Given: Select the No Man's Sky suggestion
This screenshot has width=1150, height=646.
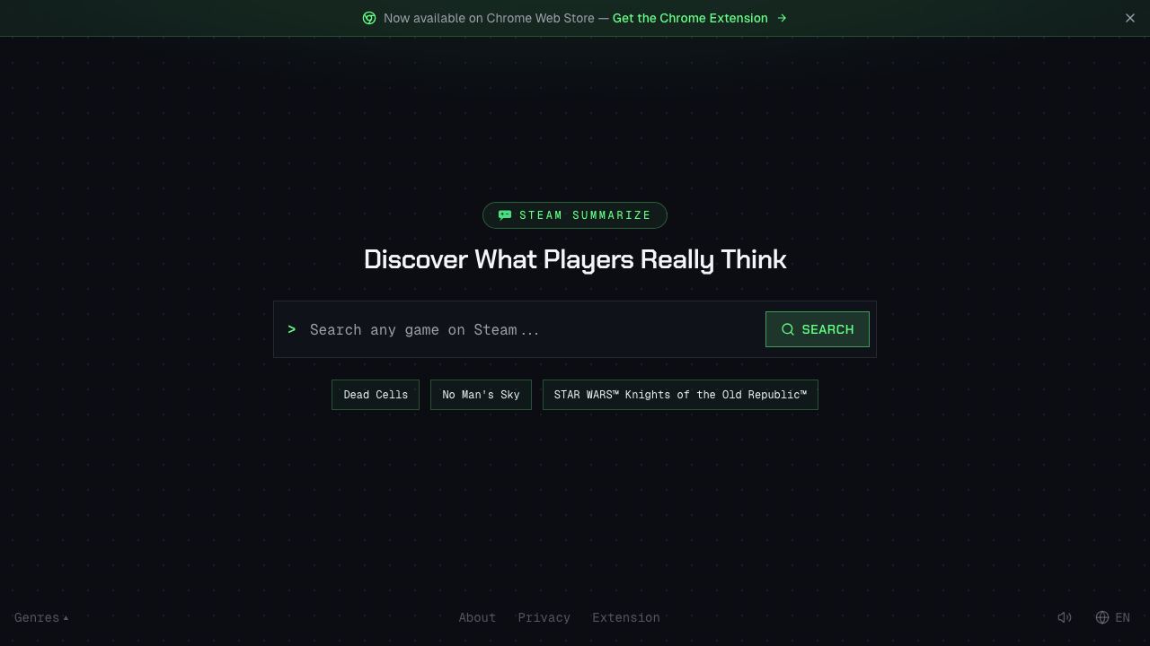Looking at the screenshot, I should [481, 395].
